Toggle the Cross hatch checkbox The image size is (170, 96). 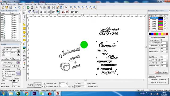[3, 76]
